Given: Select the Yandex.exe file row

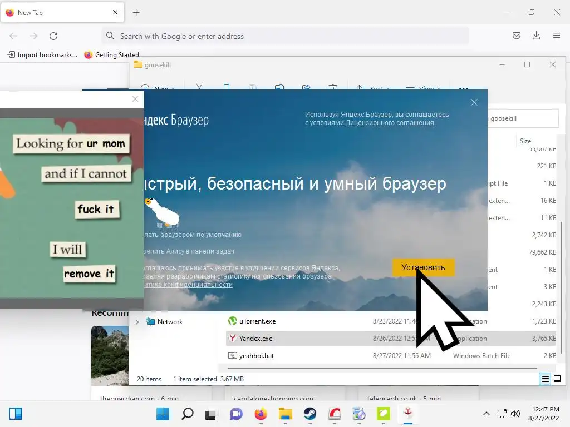Looking at the screenshot, I should point(391,339).
